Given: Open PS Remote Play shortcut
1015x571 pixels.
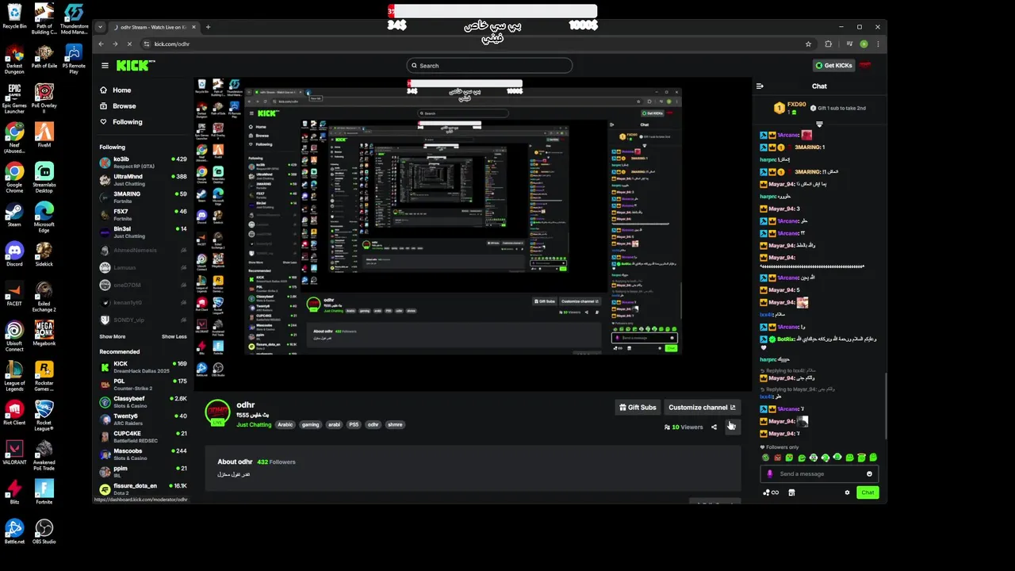Looking at the screenshot, I should click(x=74, y=59).
